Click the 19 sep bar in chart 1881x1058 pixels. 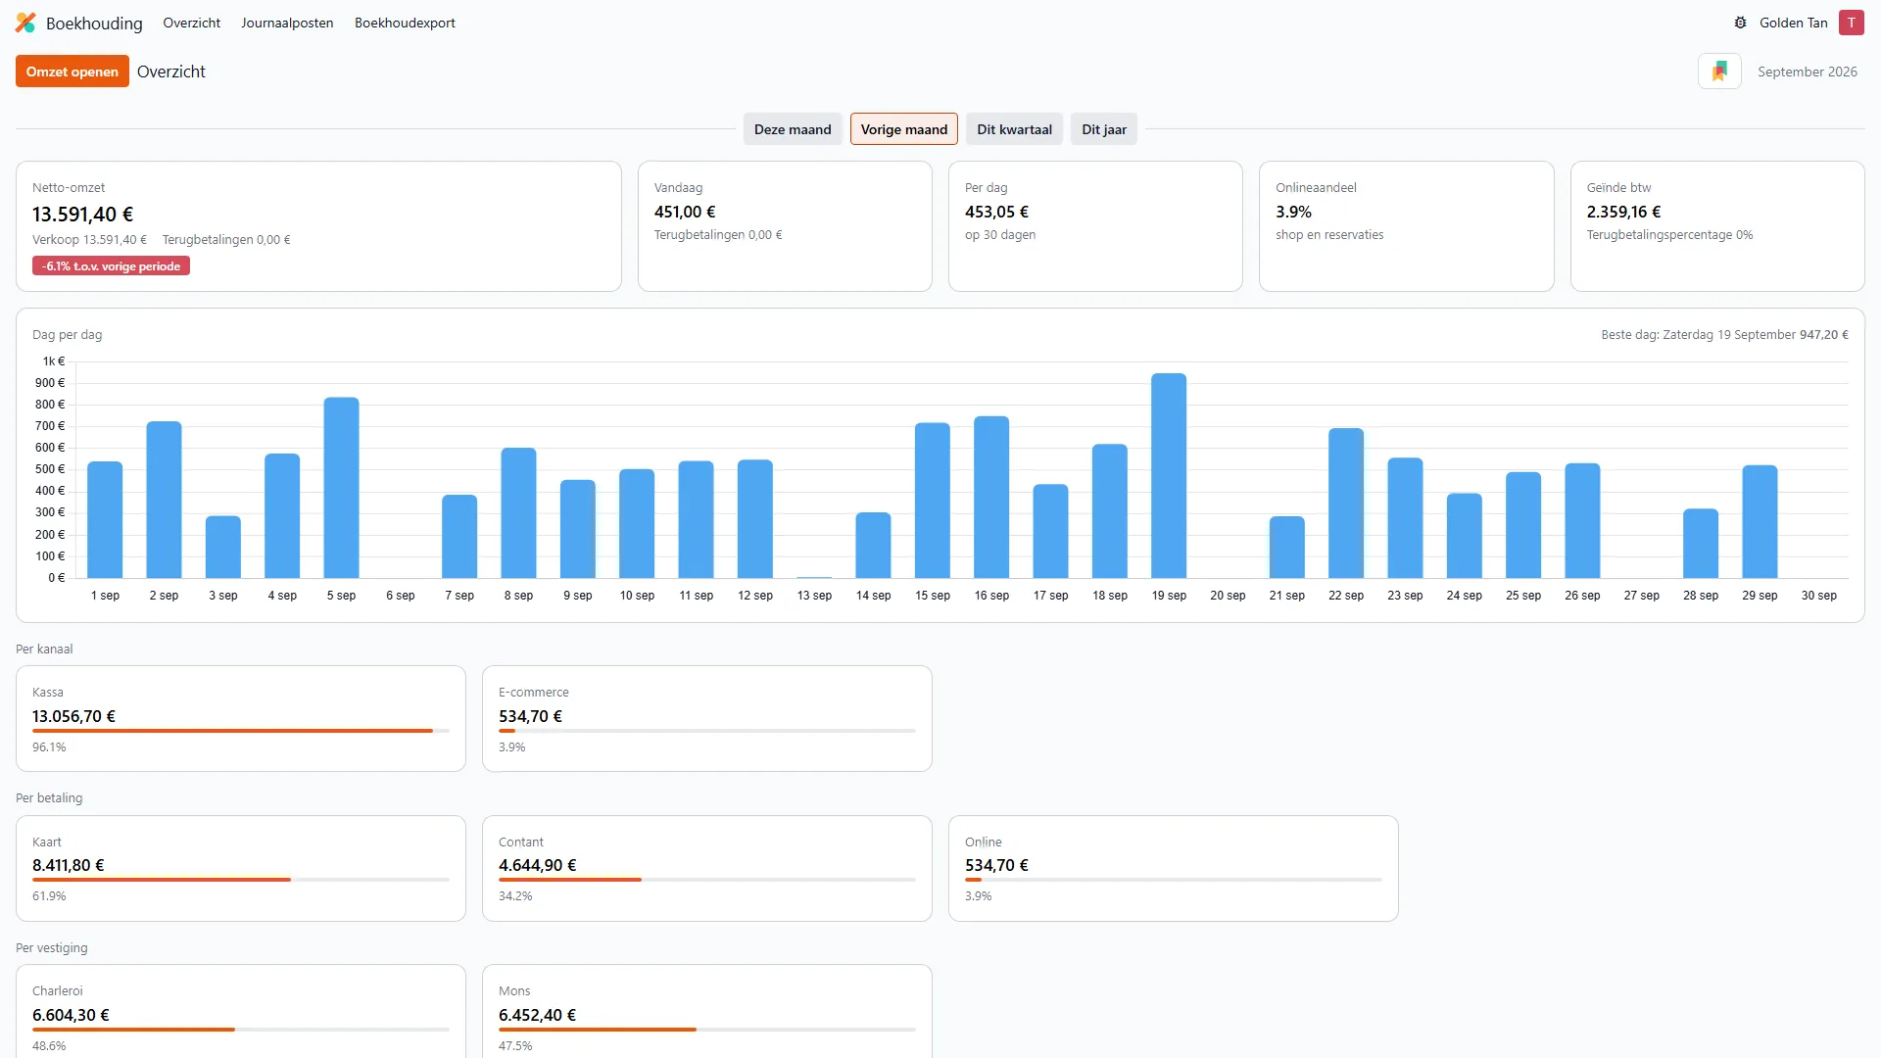[x=1169, y=475]
